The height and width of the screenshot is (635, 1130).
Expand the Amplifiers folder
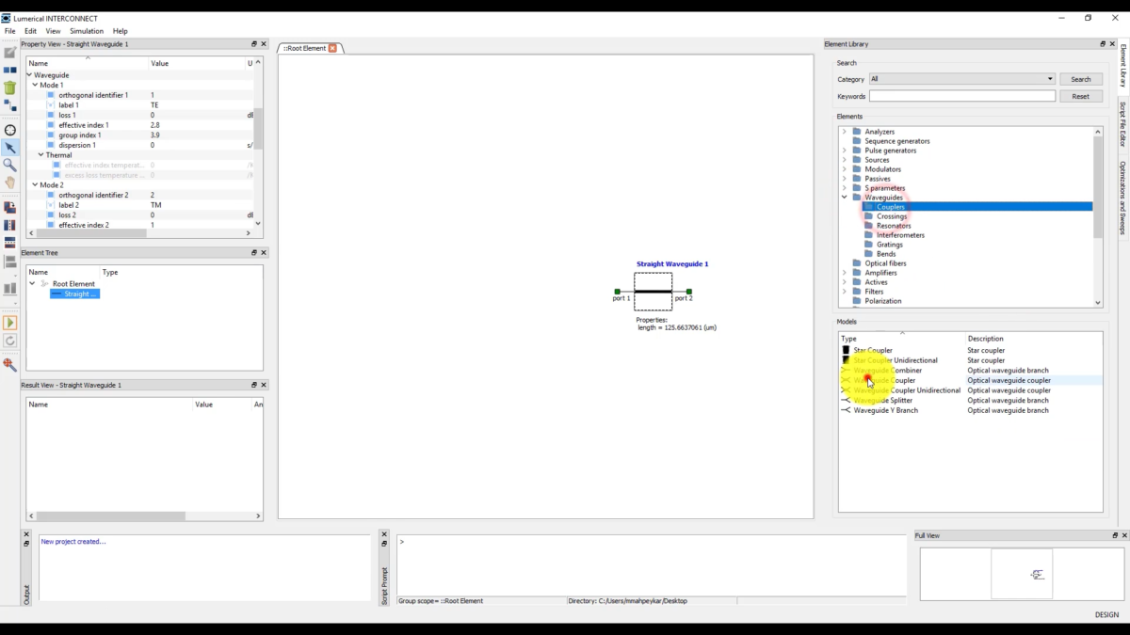point(845,273)
